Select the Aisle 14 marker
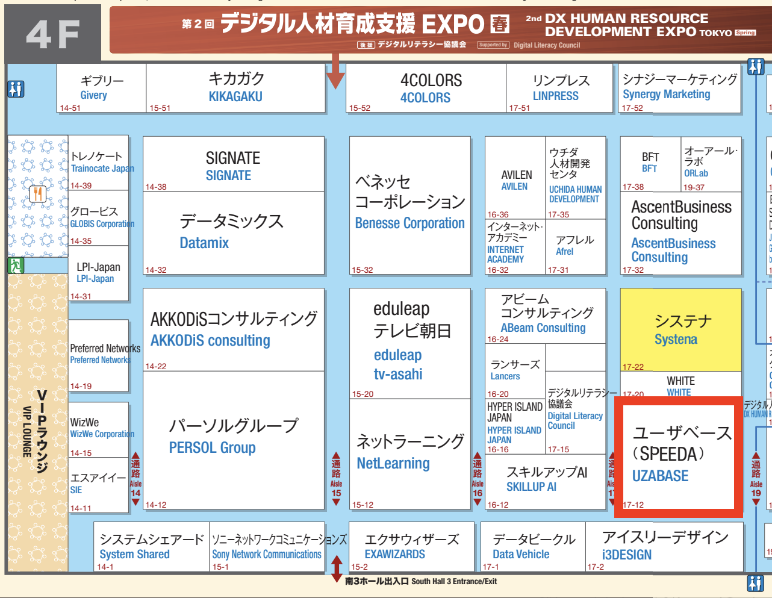 coord(135,479)
